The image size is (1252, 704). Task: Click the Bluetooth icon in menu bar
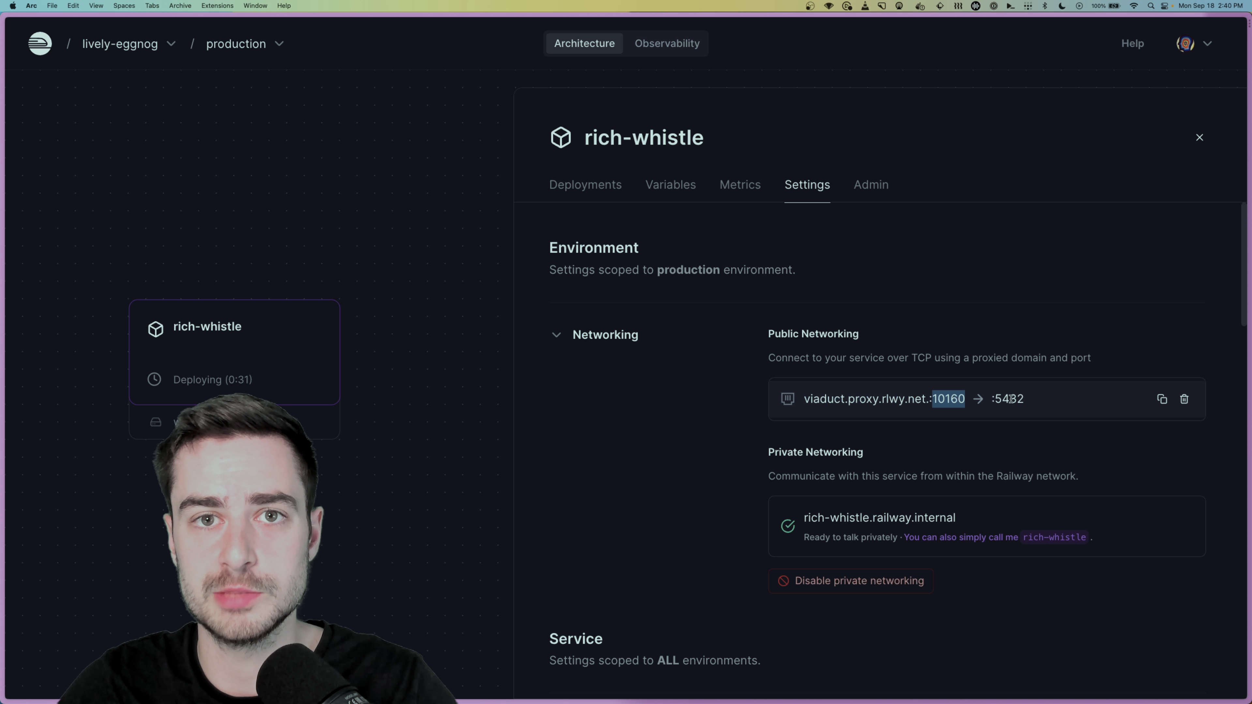(x=1044, y=6)
